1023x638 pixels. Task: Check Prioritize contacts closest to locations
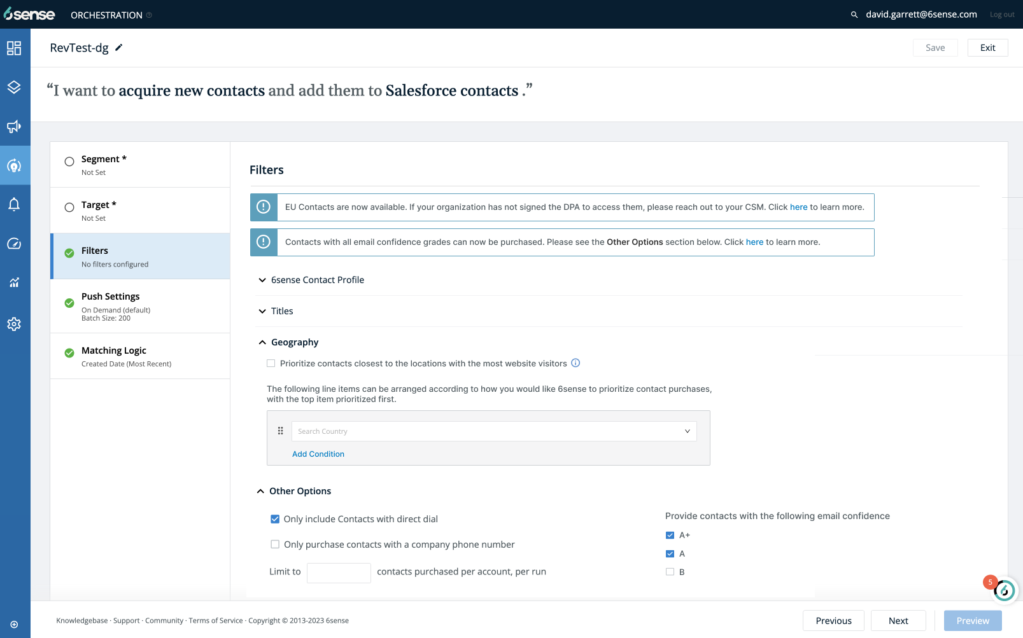click(271, 364)
